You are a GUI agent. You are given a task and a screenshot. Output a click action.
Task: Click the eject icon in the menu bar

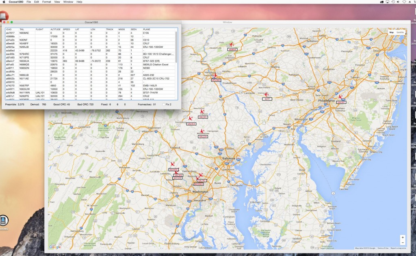(410, 2)
